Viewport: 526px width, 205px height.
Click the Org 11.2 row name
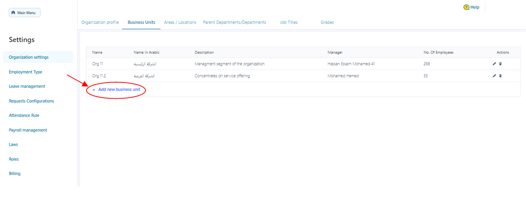(99, 76)
